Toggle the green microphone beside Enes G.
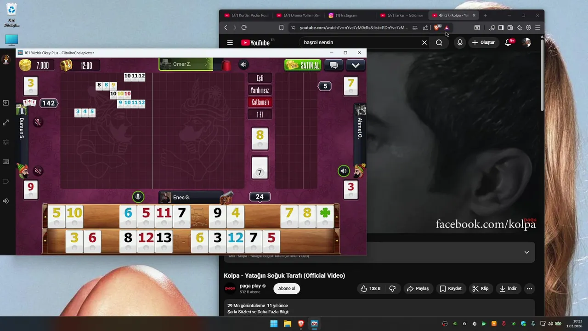 (x=138, y=197)
